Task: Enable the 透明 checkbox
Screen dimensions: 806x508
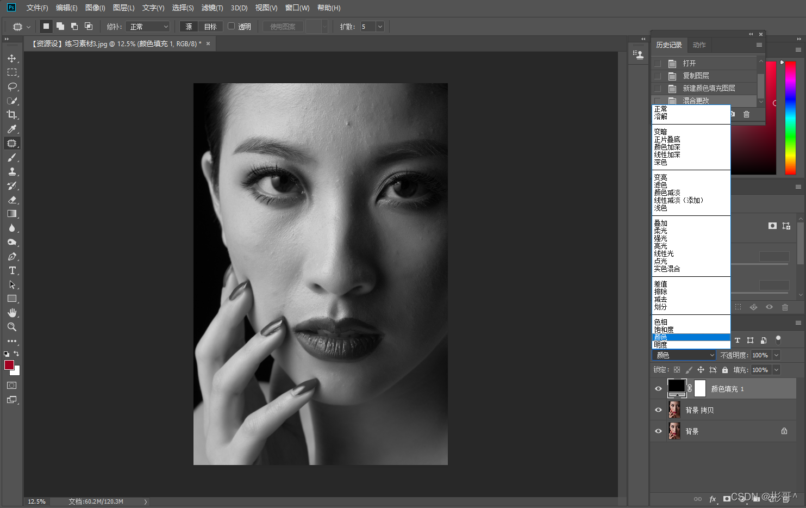Action: 231,26
